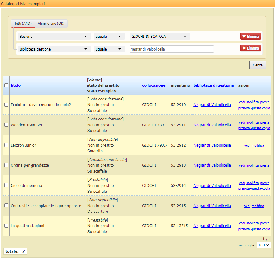Click inside the Negrar di Valpolicella text field
This screenshot has height=263, width=275.
tap(171, 49)
